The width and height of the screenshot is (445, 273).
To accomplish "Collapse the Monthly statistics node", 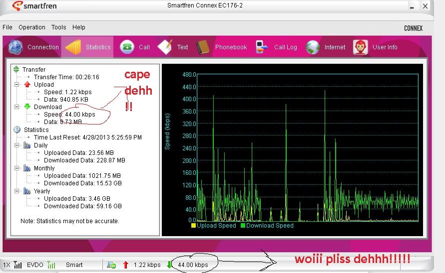I will coord(17,168).
